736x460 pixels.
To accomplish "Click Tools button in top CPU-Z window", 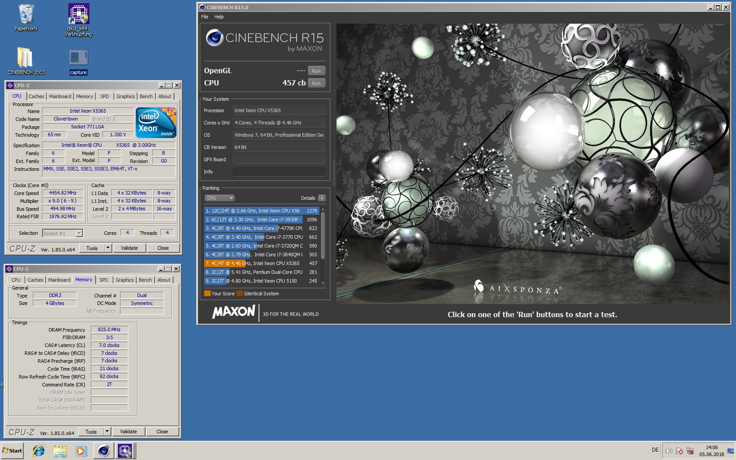I will (92, 248).
